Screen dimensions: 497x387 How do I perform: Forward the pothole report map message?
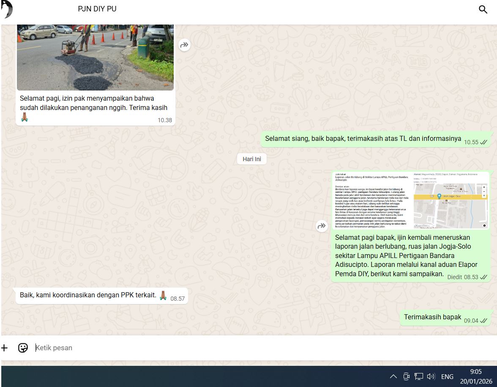tap(322, 226)
